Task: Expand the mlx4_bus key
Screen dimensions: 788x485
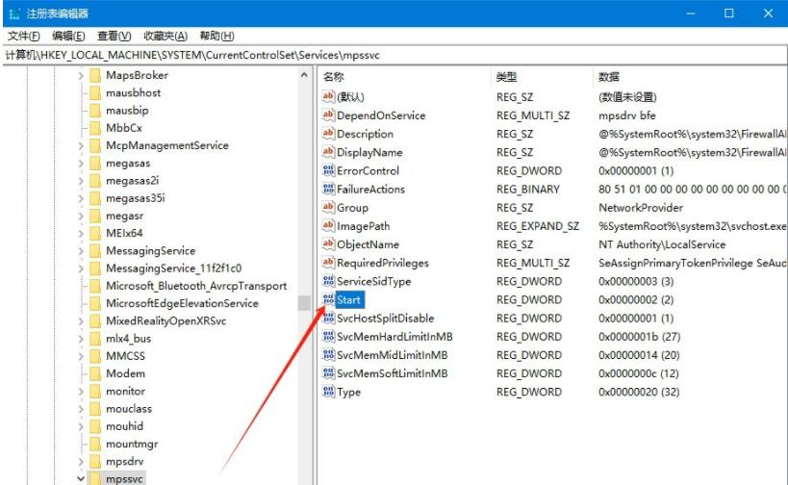Action: 81,339
